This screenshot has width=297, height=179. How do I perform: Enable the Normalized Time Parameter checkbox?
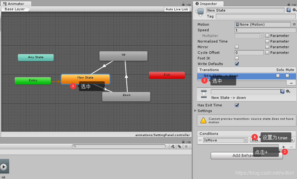point(267,41)
